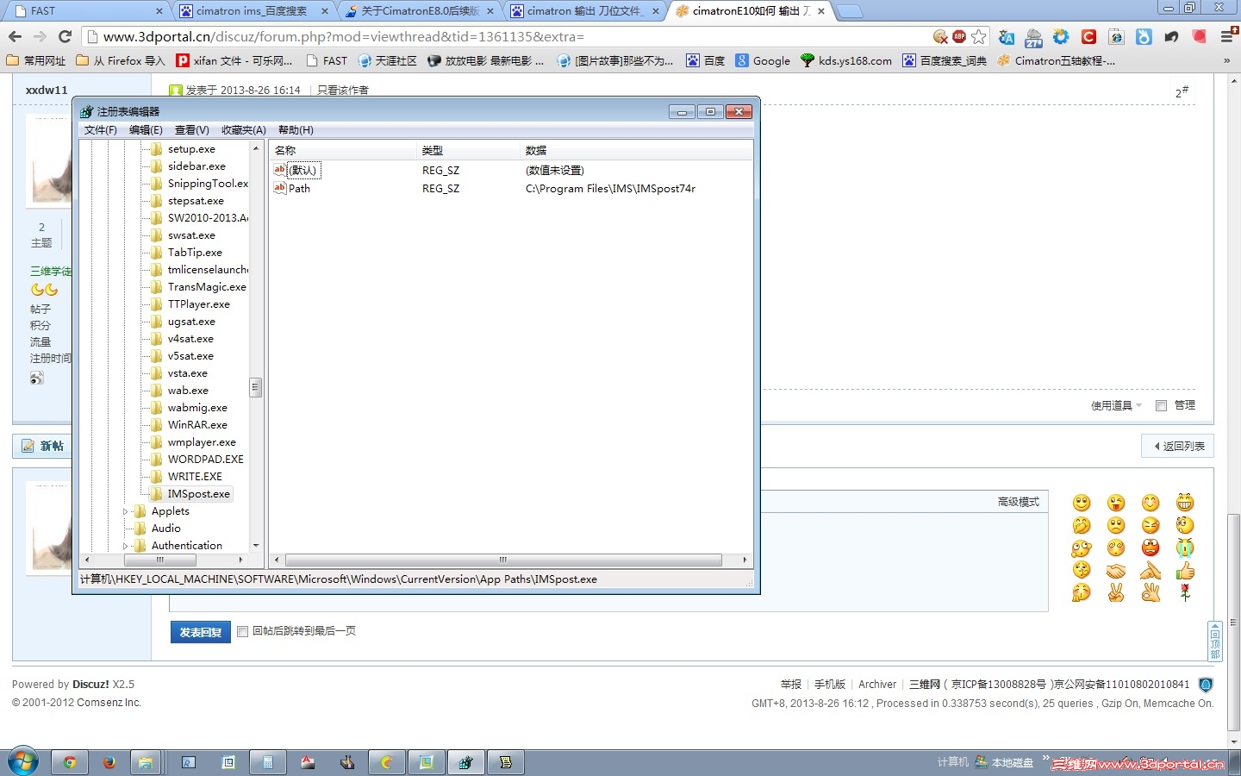Switch to Chrome on the taskbar
The width and height of the screenshot is (1241, 776).
click(x=70, y=762)
